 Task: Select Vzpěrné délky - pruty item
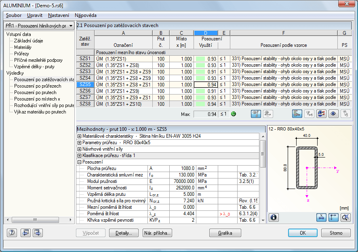pos(34,67)
